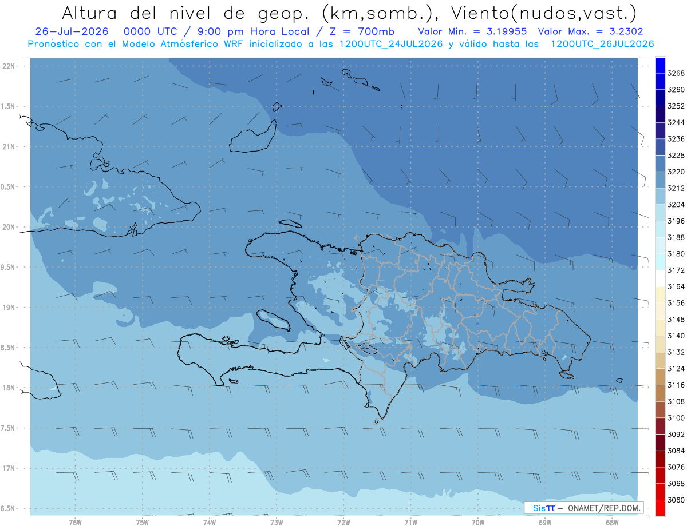Click the colorbar value '3084'

676,451
